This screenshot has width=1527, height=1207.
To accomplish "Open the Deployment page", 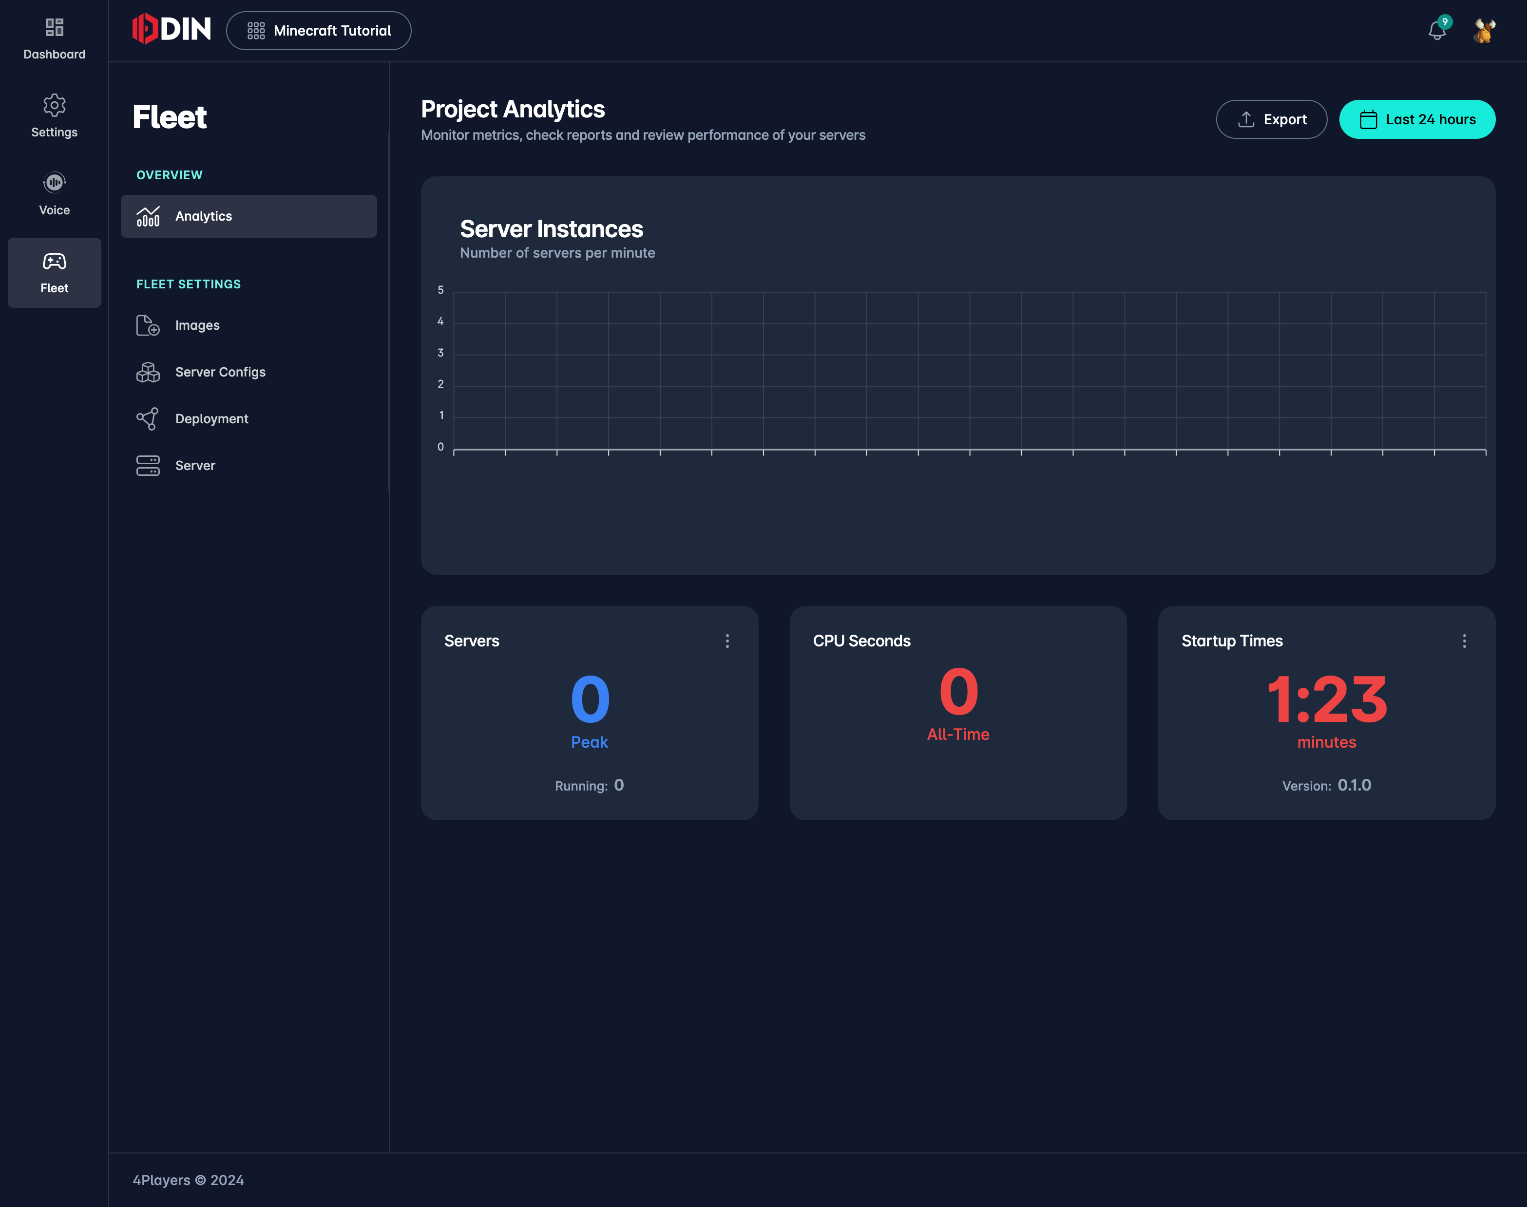I will coord(249,418).
